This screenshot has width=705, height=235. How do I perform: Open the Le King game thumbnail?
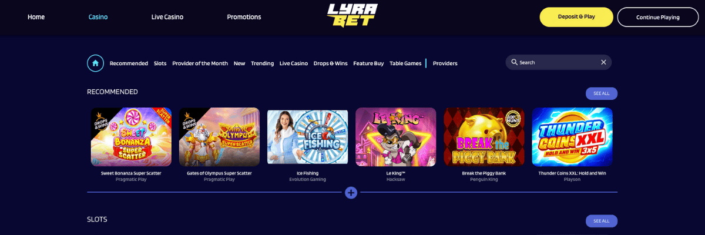click(396, 137)
